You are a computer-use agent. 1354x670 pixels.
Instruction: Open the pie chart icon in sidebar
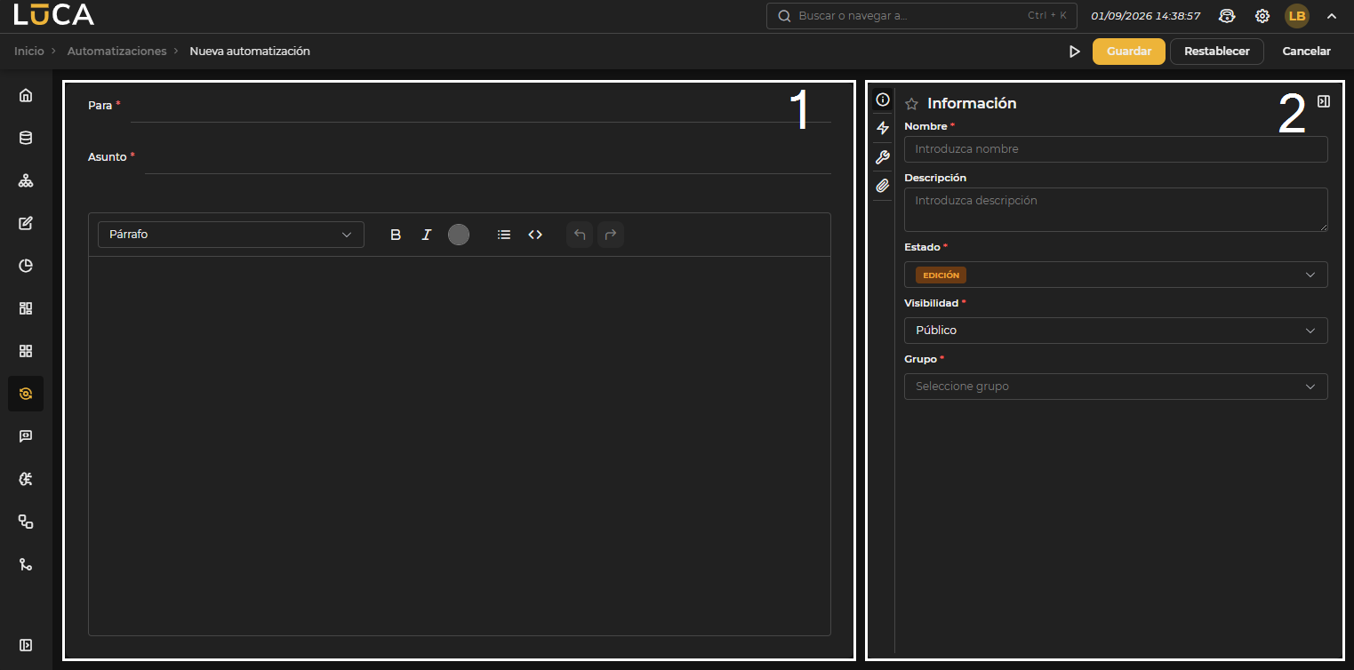(26, 266)
